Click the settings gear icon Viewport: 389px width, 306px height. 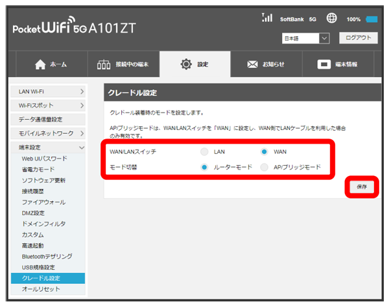pos(187,65)
